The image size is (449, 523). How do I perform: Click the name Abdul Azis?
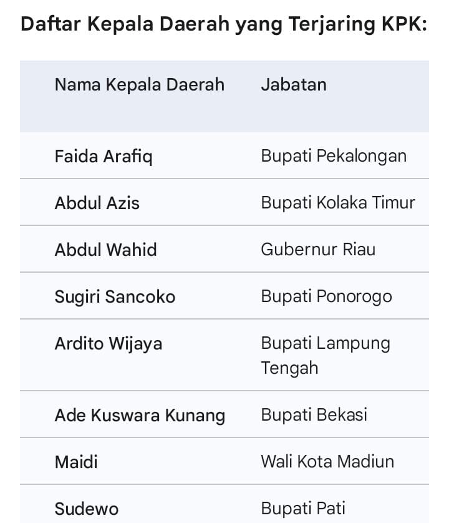[97, 203]
